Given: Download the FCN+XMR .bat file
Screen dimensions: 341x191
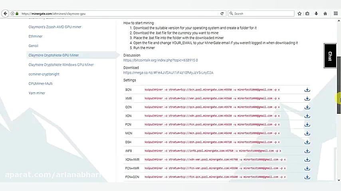Looking at the screenshot, I should click(x=307, y=168).
